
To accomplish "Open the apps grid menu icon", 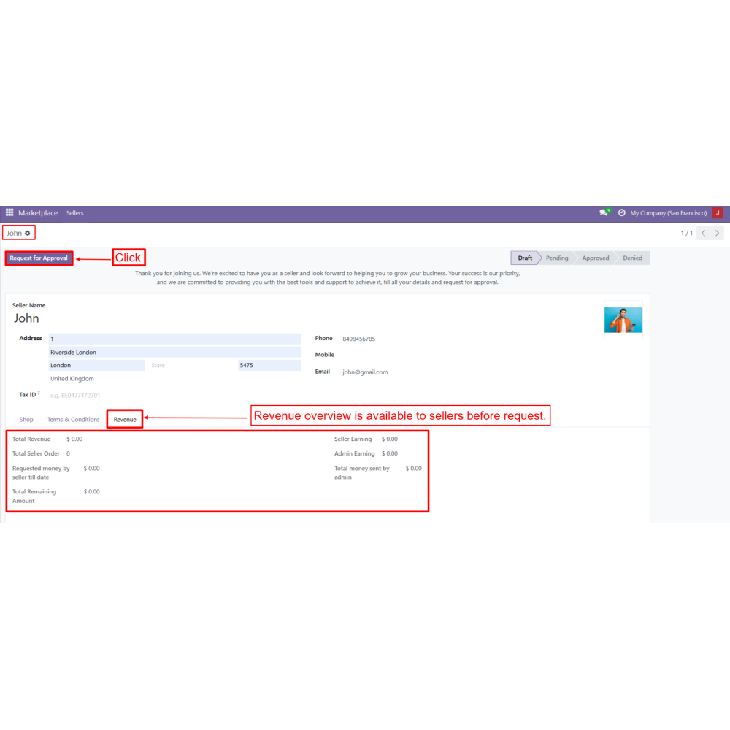I will [x=9, y=213].
